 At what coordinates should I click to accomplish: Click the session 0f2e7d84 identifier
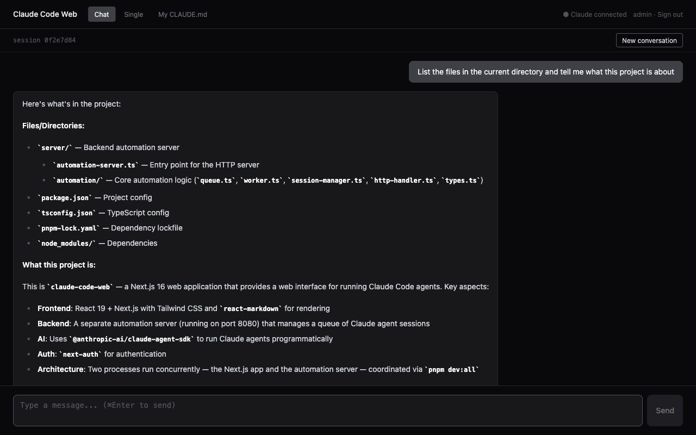pyautogui.click(x=44, y=40)
